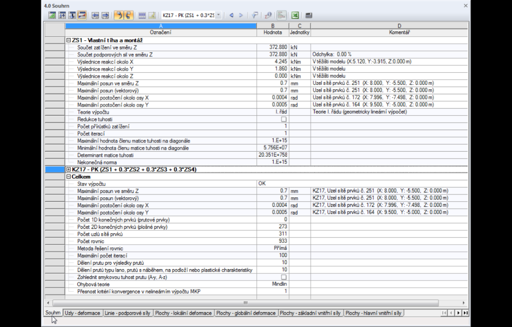Switch to the Souhrn tab
This screenshot has height=327, width=512.
point(53,313)
